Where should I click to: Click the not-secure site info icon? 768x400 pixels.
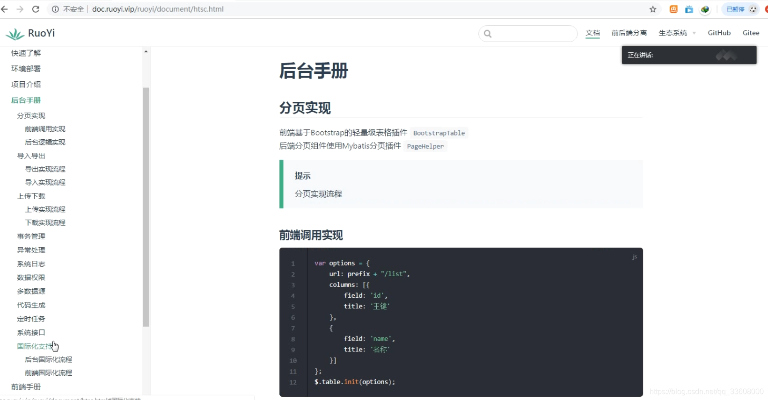point(55,9)
